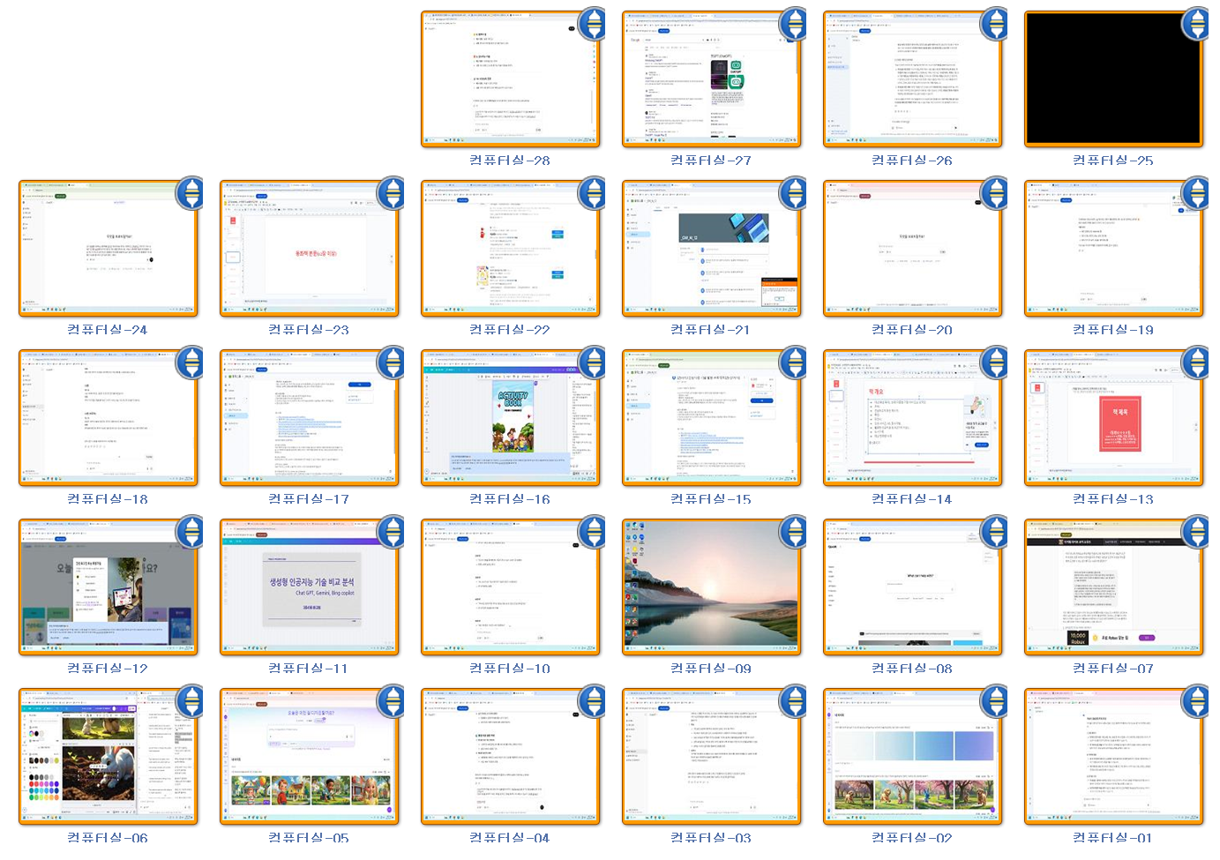Click the 컴퓨터실-03 name label
Screen dimensions: 1220x860
(x=710, y=838)
